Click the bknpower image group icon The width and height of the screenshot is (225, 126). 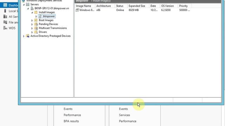point(40,16)
